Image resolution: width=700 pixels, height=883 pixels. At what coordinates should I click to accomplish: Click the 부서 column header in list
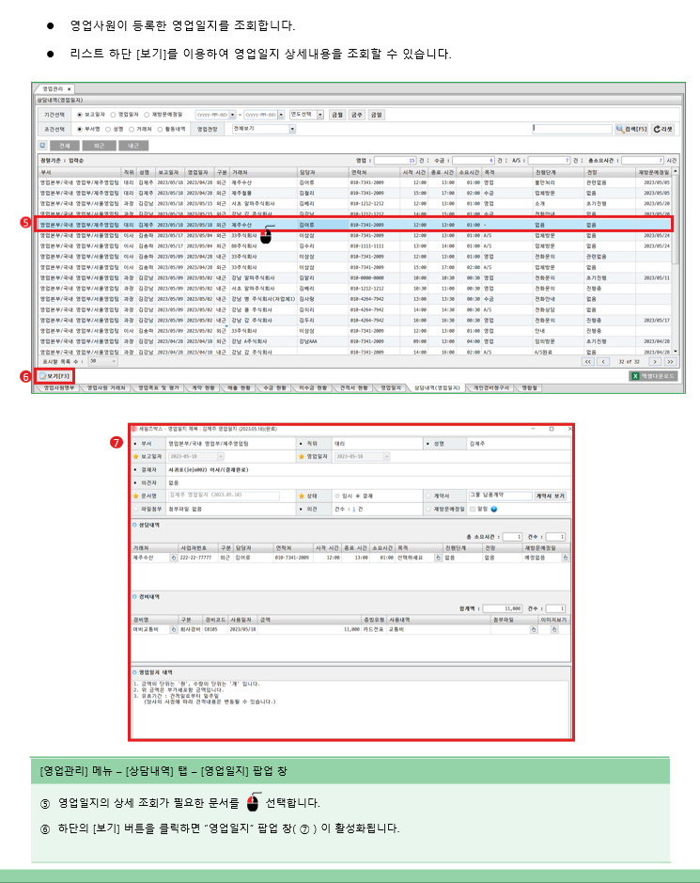[x=80, y=172]
